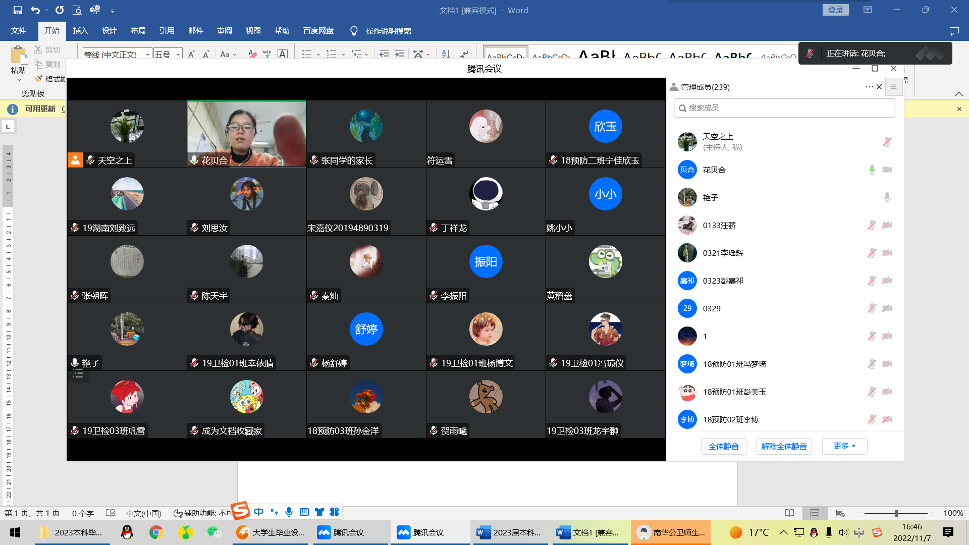The height and width of the screenshot is (545, 969).
Task: Click the Chrome icon on taskbar
Action: tap(156, 532)
